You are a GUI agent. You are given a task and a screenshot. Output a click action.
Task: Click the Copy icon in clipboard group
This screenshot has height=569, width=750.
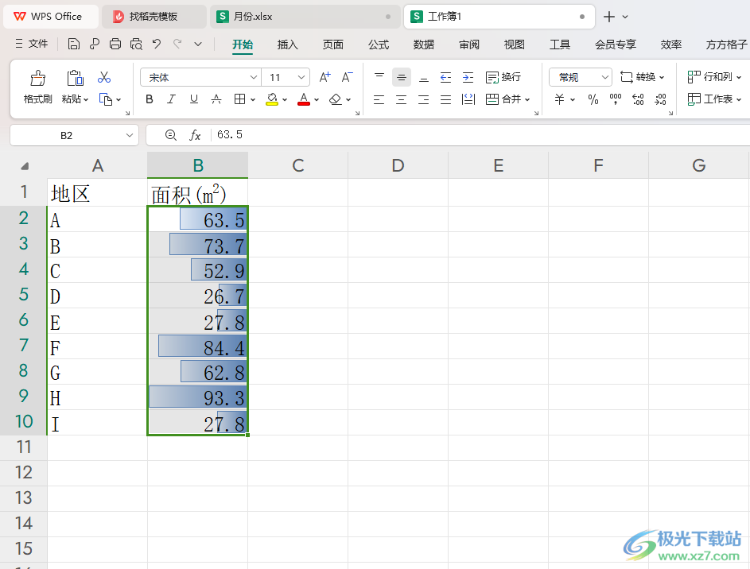[105, 99]
